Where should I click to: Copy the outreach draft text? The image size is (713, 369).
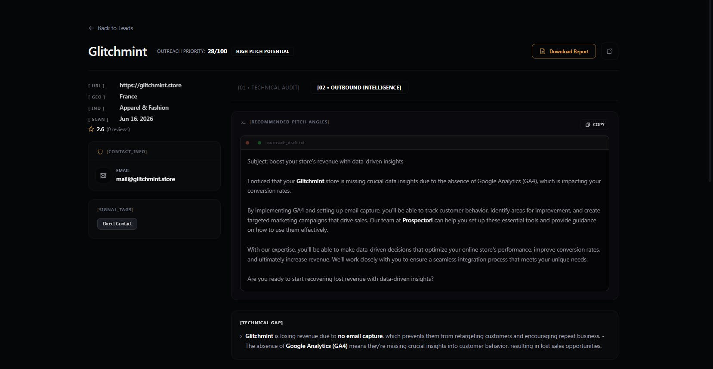point(595,125)
